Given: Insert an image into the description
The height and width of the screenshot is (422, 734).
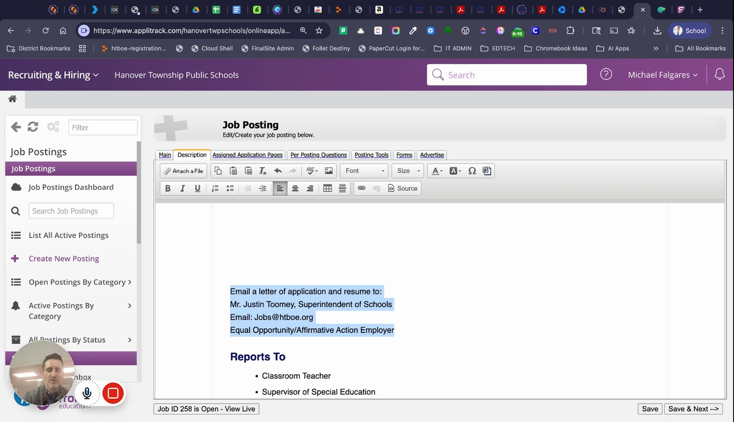Looking at the screenshot, I should [329, 171].
